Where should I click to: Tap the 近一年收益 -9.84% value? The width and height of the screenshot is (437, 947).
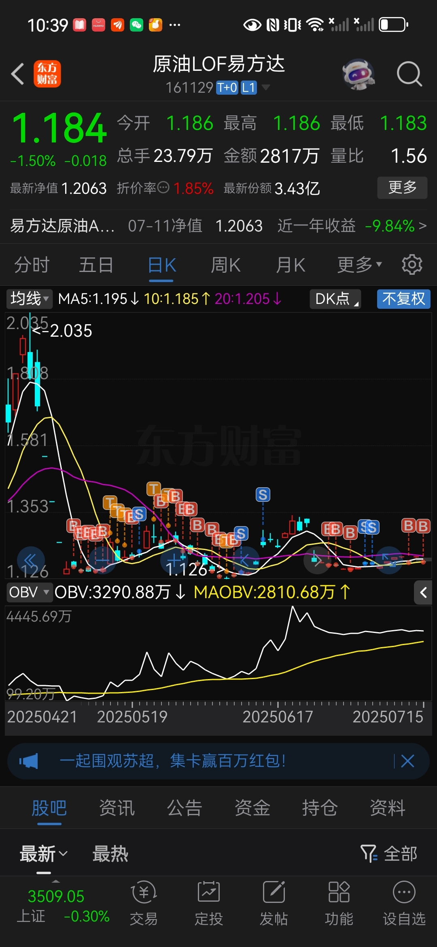[390, 226]
